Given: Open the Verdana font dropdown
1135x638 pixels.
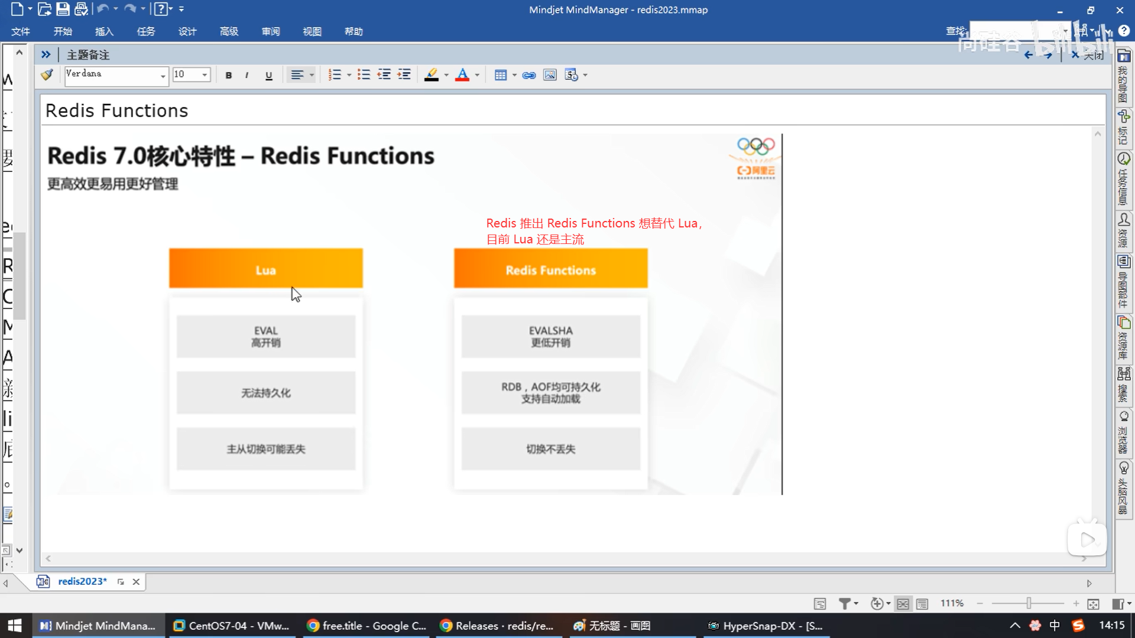Looking at the screenshot, I should [163, 76].
